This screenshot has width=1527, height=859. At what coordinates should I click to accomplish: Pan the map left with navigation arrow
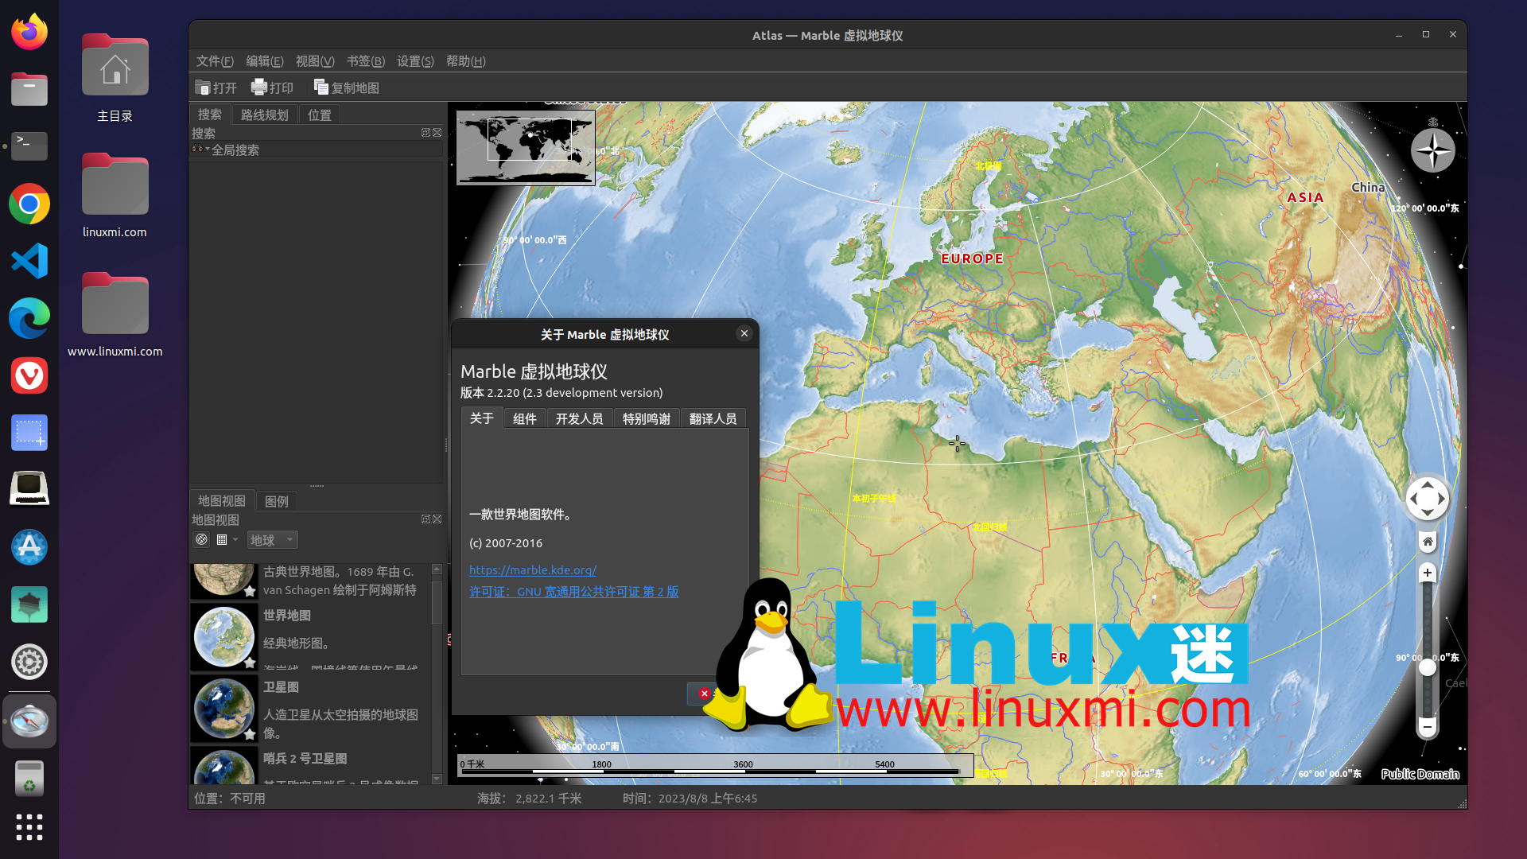(1412, 499)
